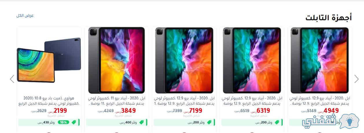Click green tag icon on 3849 iPad badge
Viewport: 364px width, 133px height.
tap(141, 122)
